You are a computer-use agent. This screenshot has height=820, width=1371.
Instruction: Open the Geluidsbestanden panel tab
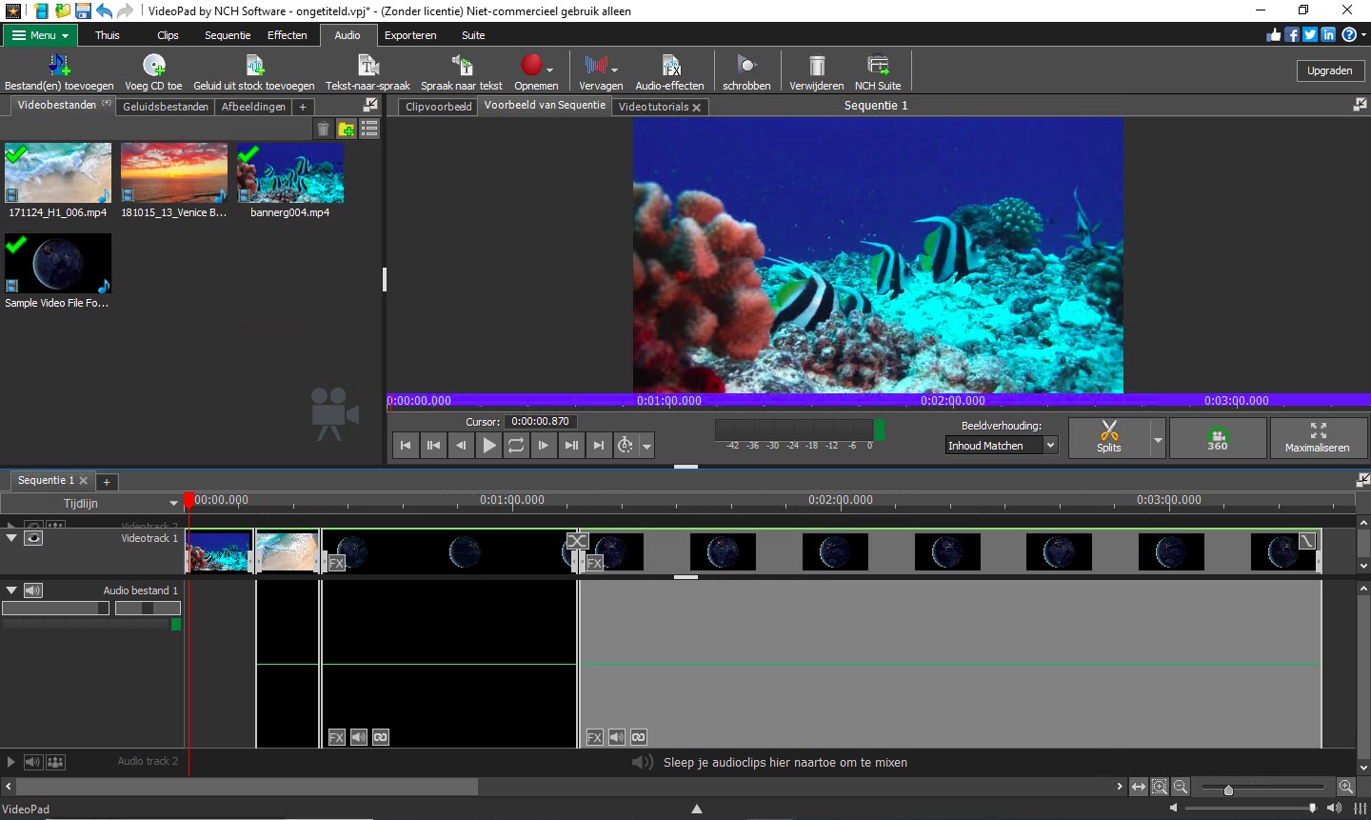click(x=165, y=106)
